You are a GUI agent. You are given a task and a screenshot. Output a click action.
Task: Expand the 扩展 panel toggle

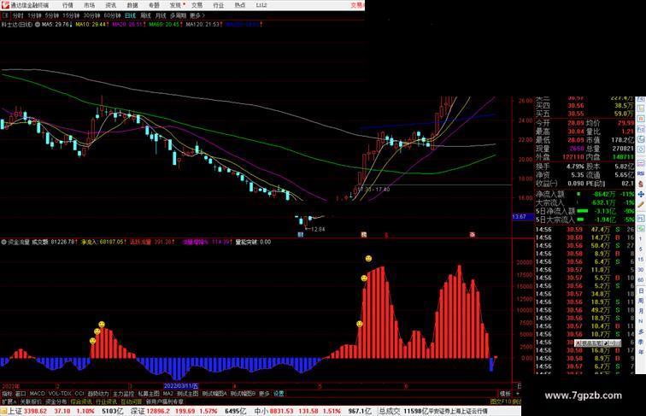pyautogui.click(x=9, y=401)
